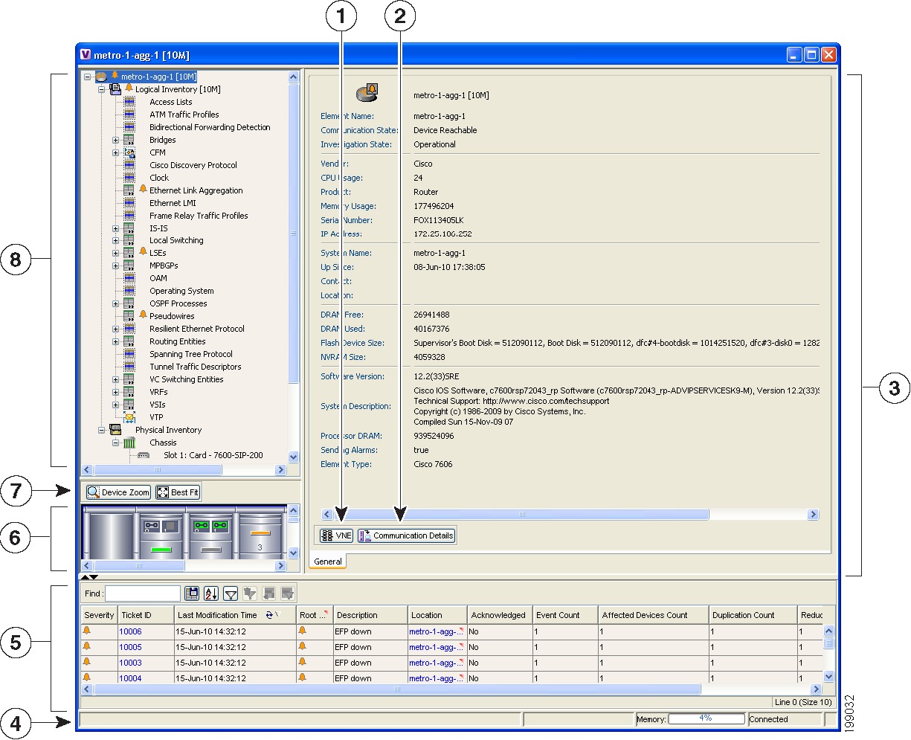Expand the IS-IS tree node
Viewport: 911px width, 740px height.
[x=115, y=228]
